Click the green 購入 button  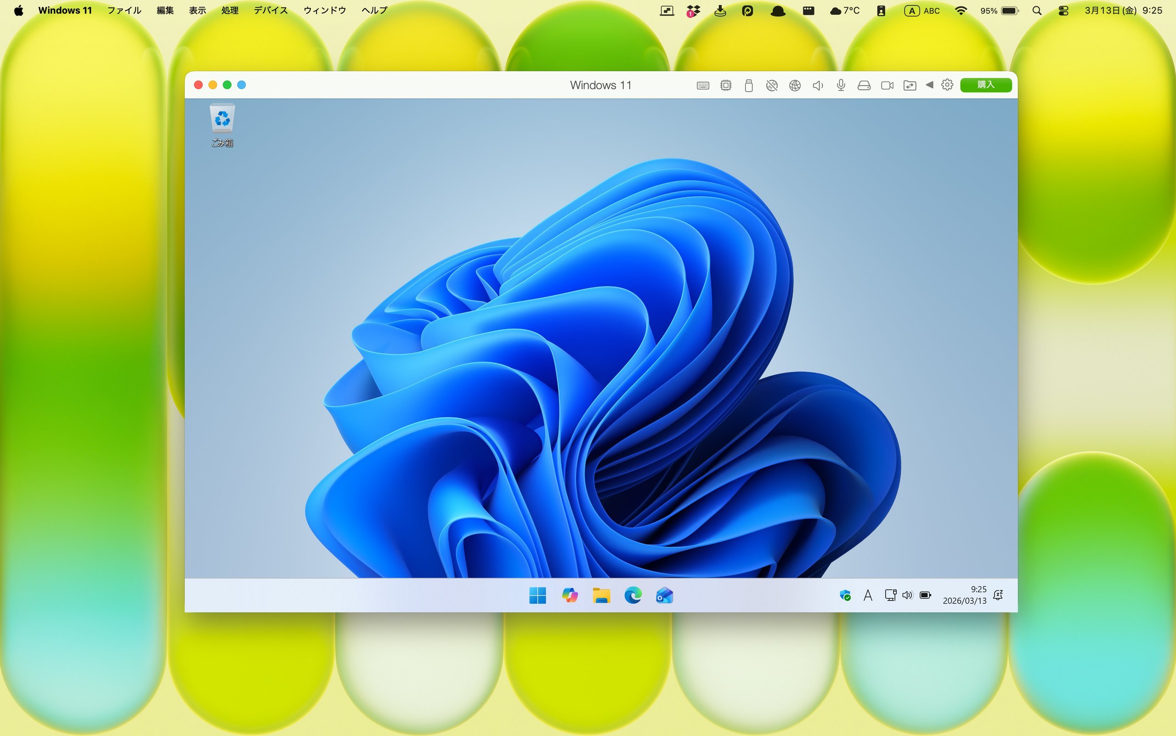tap(986, 85)
